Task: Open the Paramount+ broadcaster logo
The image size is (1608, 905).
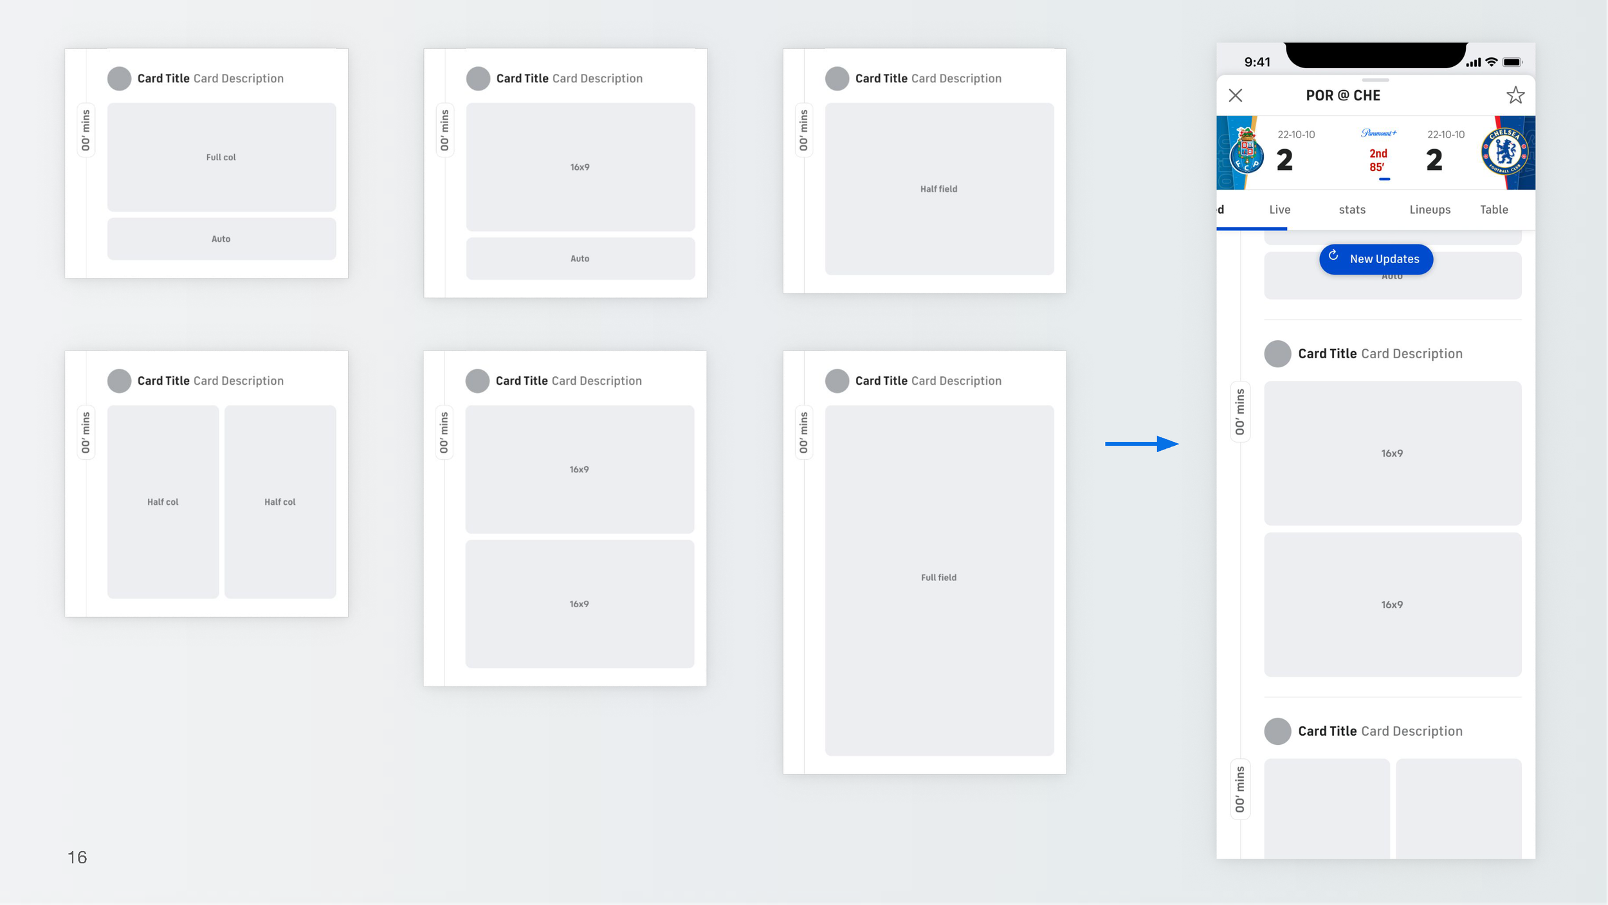Action: (1378, 133)
